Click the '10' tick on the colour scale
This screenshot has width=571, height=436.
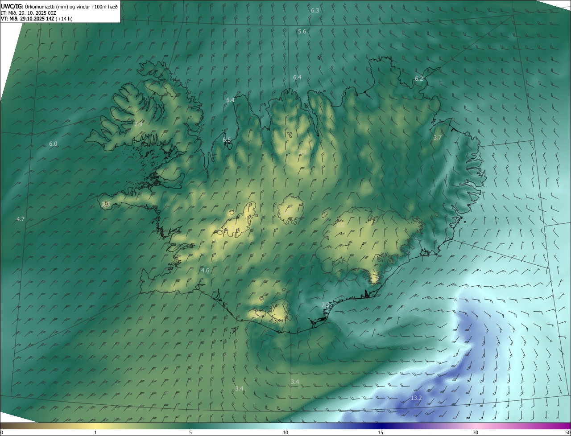click(x=285, y=432)
